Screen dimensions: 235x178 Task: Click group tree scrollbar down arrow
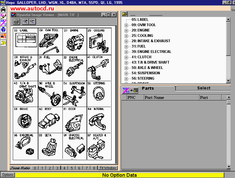(228, 81)
